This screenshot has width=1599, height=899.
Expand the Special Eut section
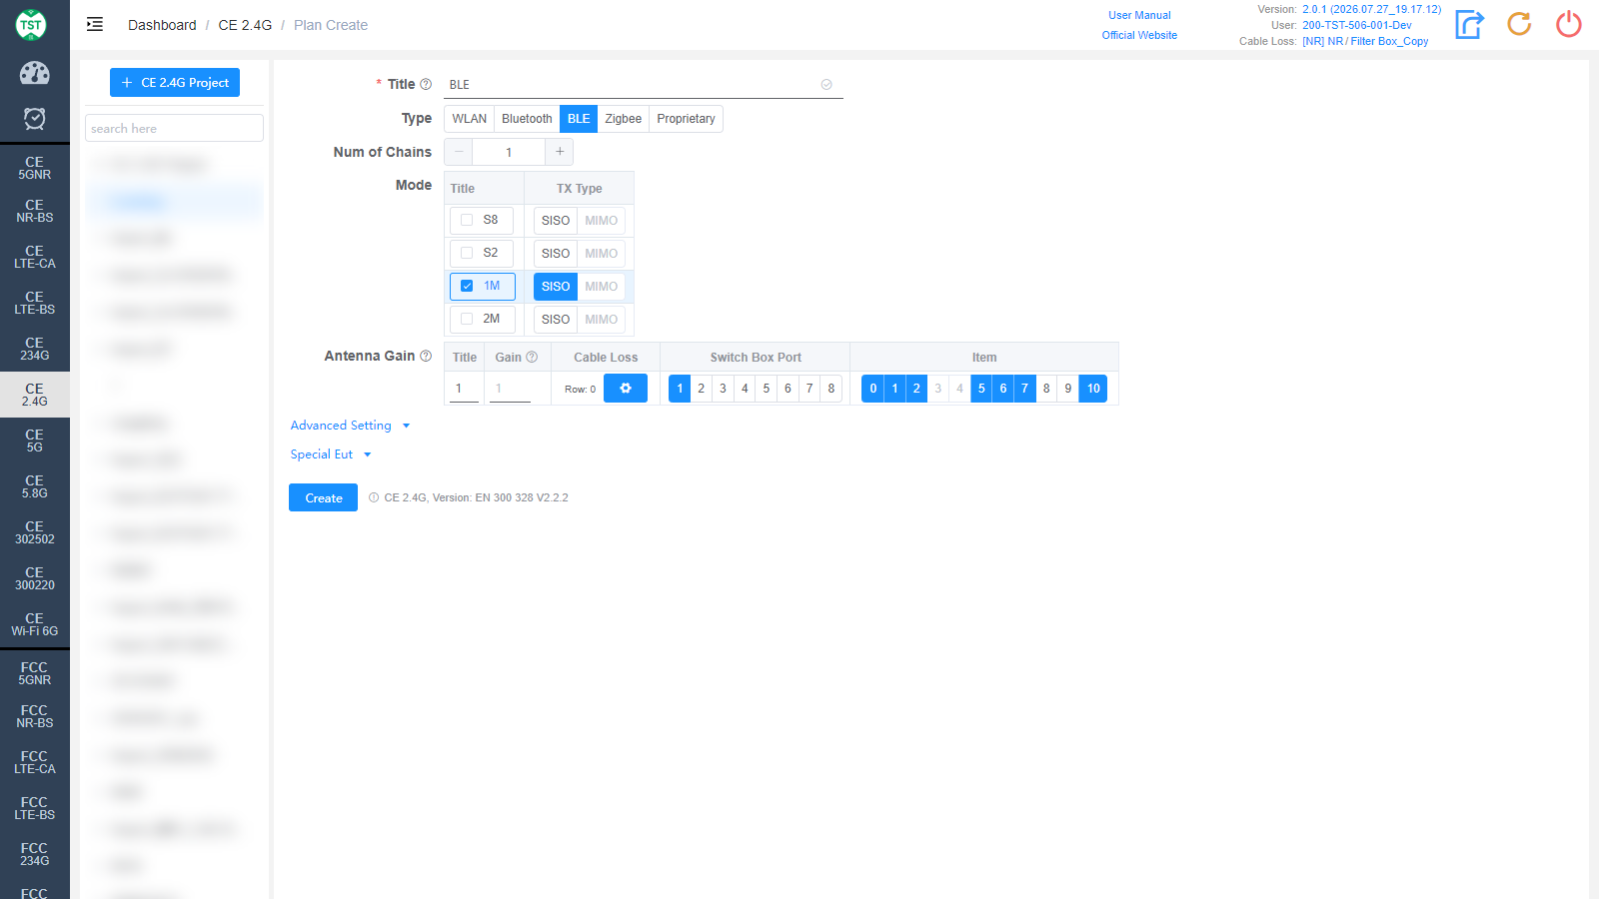pos(331,454)
